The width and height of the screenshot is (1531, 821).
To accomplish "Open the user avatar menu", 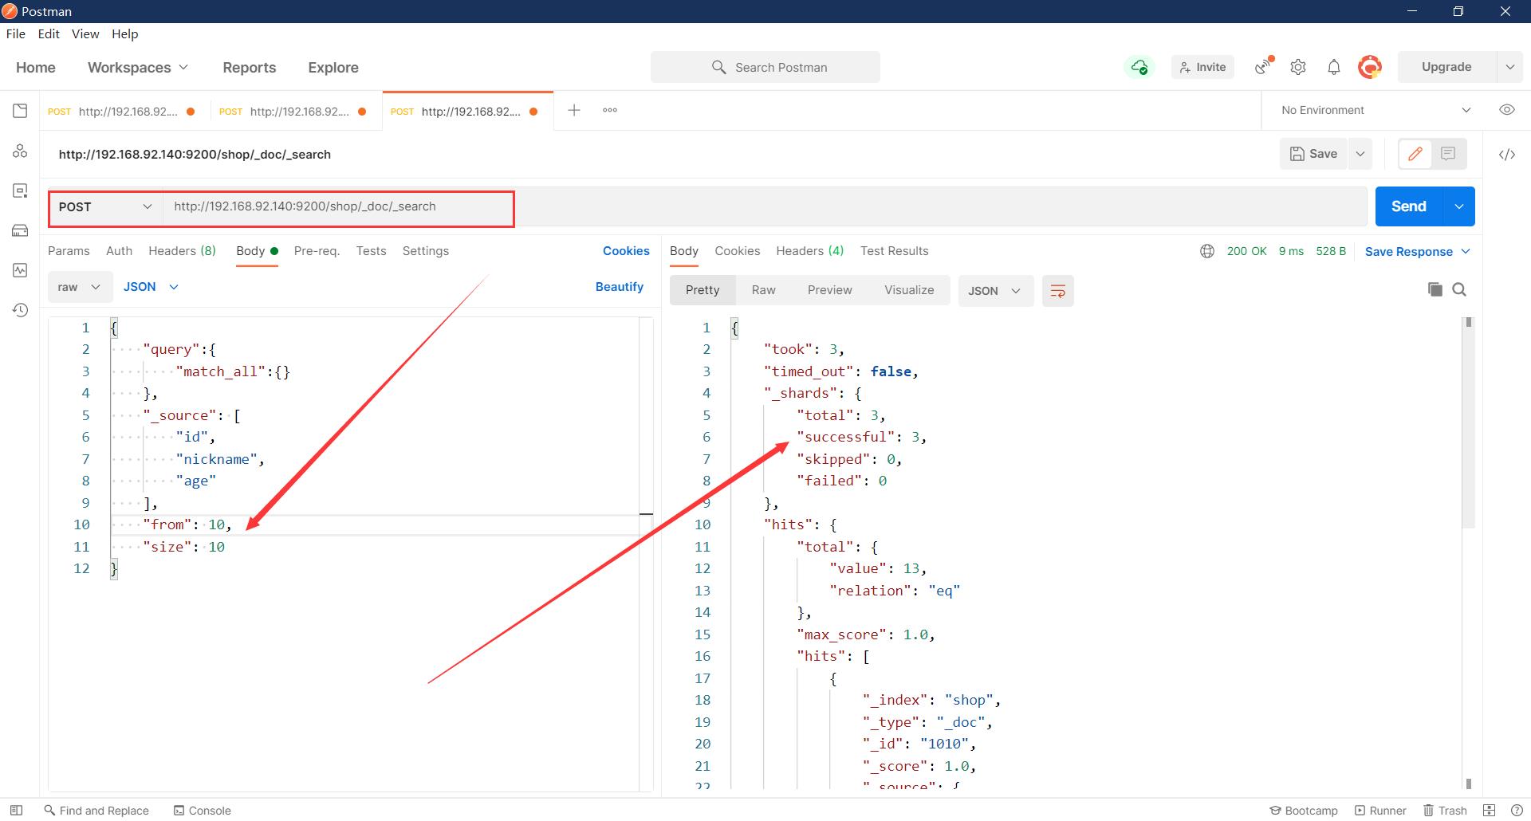I will coord(1370,67).
